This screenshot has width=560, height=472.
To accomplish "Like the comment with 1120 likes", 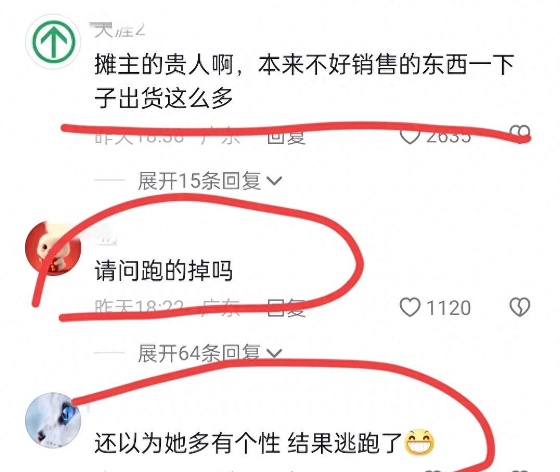I will tap(410, 307).
